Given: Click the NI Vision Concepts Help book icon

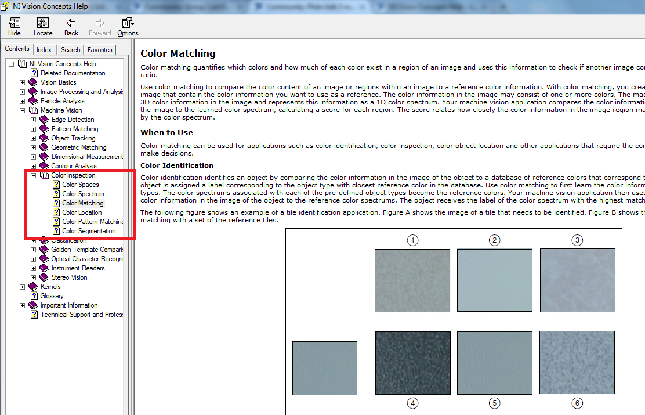Looking at the screenshot, I should click(x=22, y=64).
